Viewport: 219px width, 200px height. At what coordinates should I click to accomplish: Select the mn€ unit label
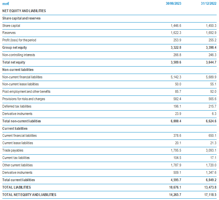[6, 4]
